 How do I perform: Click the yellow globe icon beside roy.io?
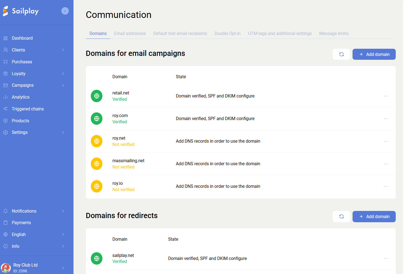tap(97, 186)
